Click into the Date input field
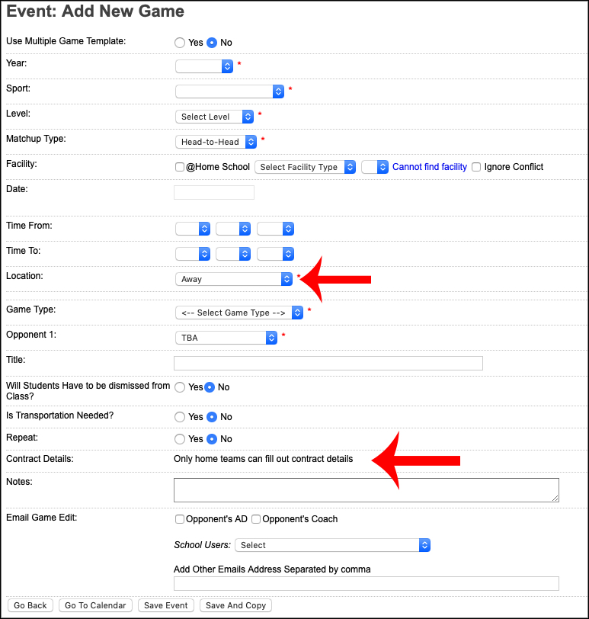Screen dimensions: 589x619 click(x=214, y=193)
